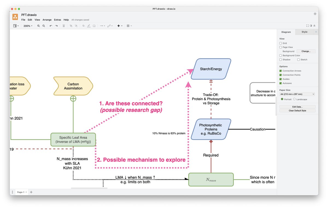
Task: Add a new page with plus icon
Action: tap(31, 192)
